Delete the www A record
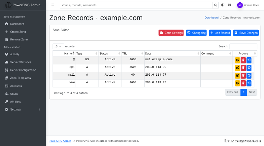The width and height of the screenshot is (264, 146). (243, 83)
